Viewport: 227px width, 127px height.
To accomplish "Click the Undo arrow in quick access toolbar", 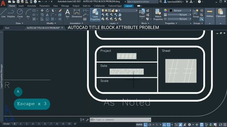I will (39, 2).
